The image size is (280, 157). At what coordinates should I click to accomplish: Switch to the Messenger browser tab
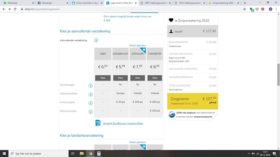[53, 3]
